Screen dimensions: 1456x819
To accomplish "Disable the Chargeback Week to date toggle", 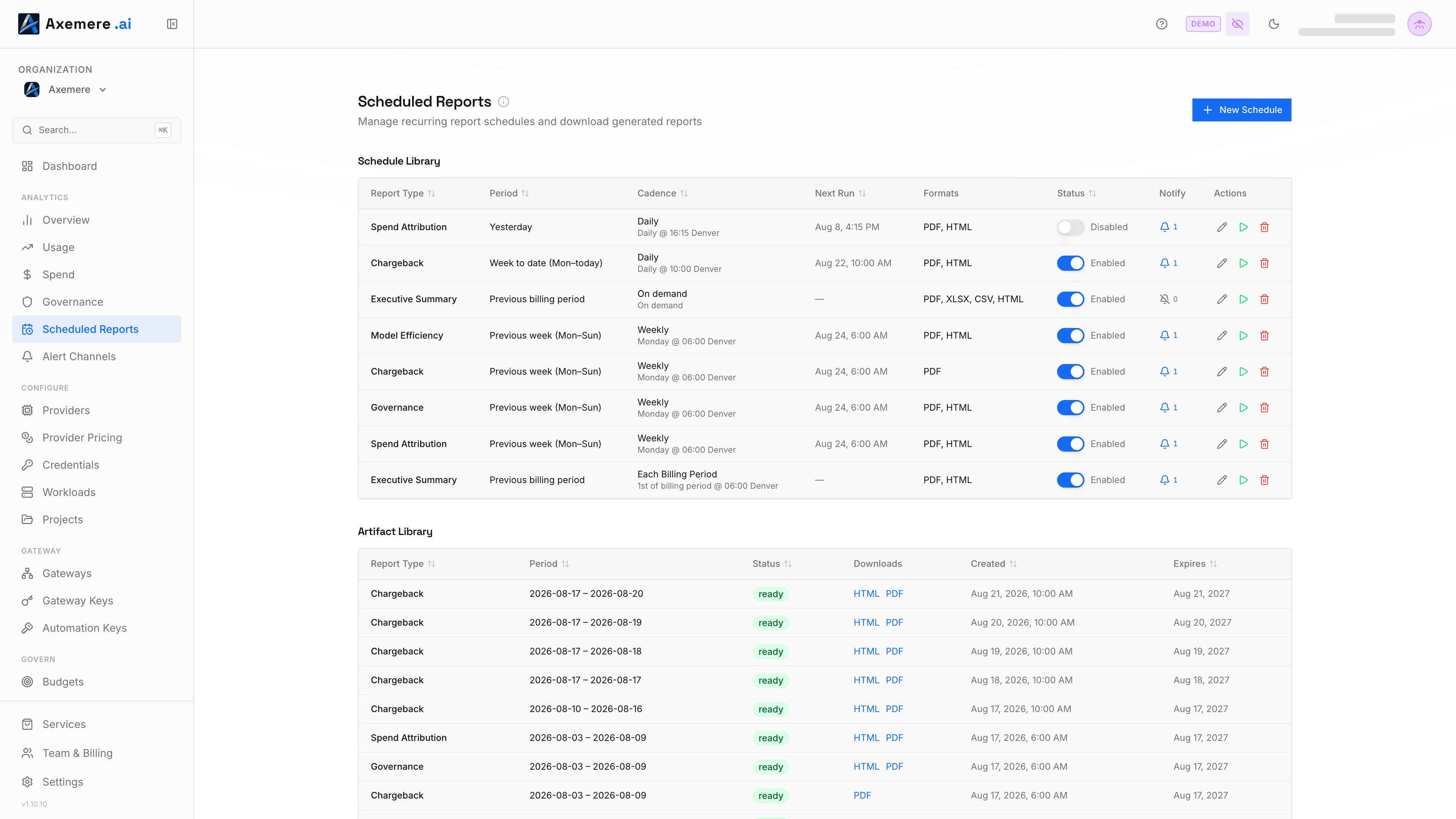I will coord(1070,264).
